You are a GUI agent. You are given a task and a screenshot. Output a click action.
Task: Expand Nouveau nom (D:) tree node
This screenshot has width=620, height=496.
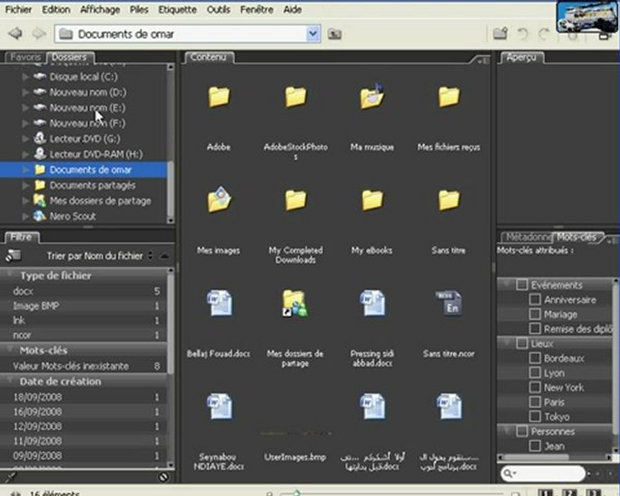pos(25,92)
